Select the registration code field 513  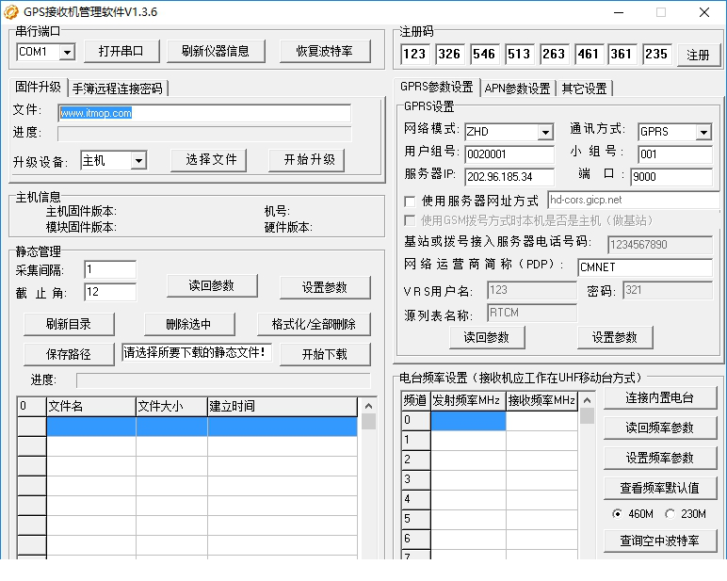pyautogui.click(x=519, y=55)
